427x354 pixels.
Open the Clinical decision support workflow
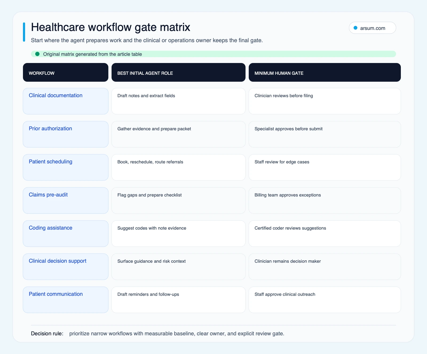click(66, 267)
